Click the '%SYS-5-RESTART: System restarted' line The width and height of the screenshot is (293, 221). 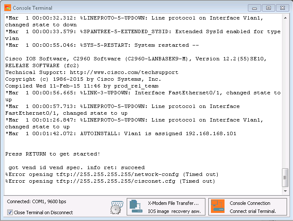coord(102,45)
